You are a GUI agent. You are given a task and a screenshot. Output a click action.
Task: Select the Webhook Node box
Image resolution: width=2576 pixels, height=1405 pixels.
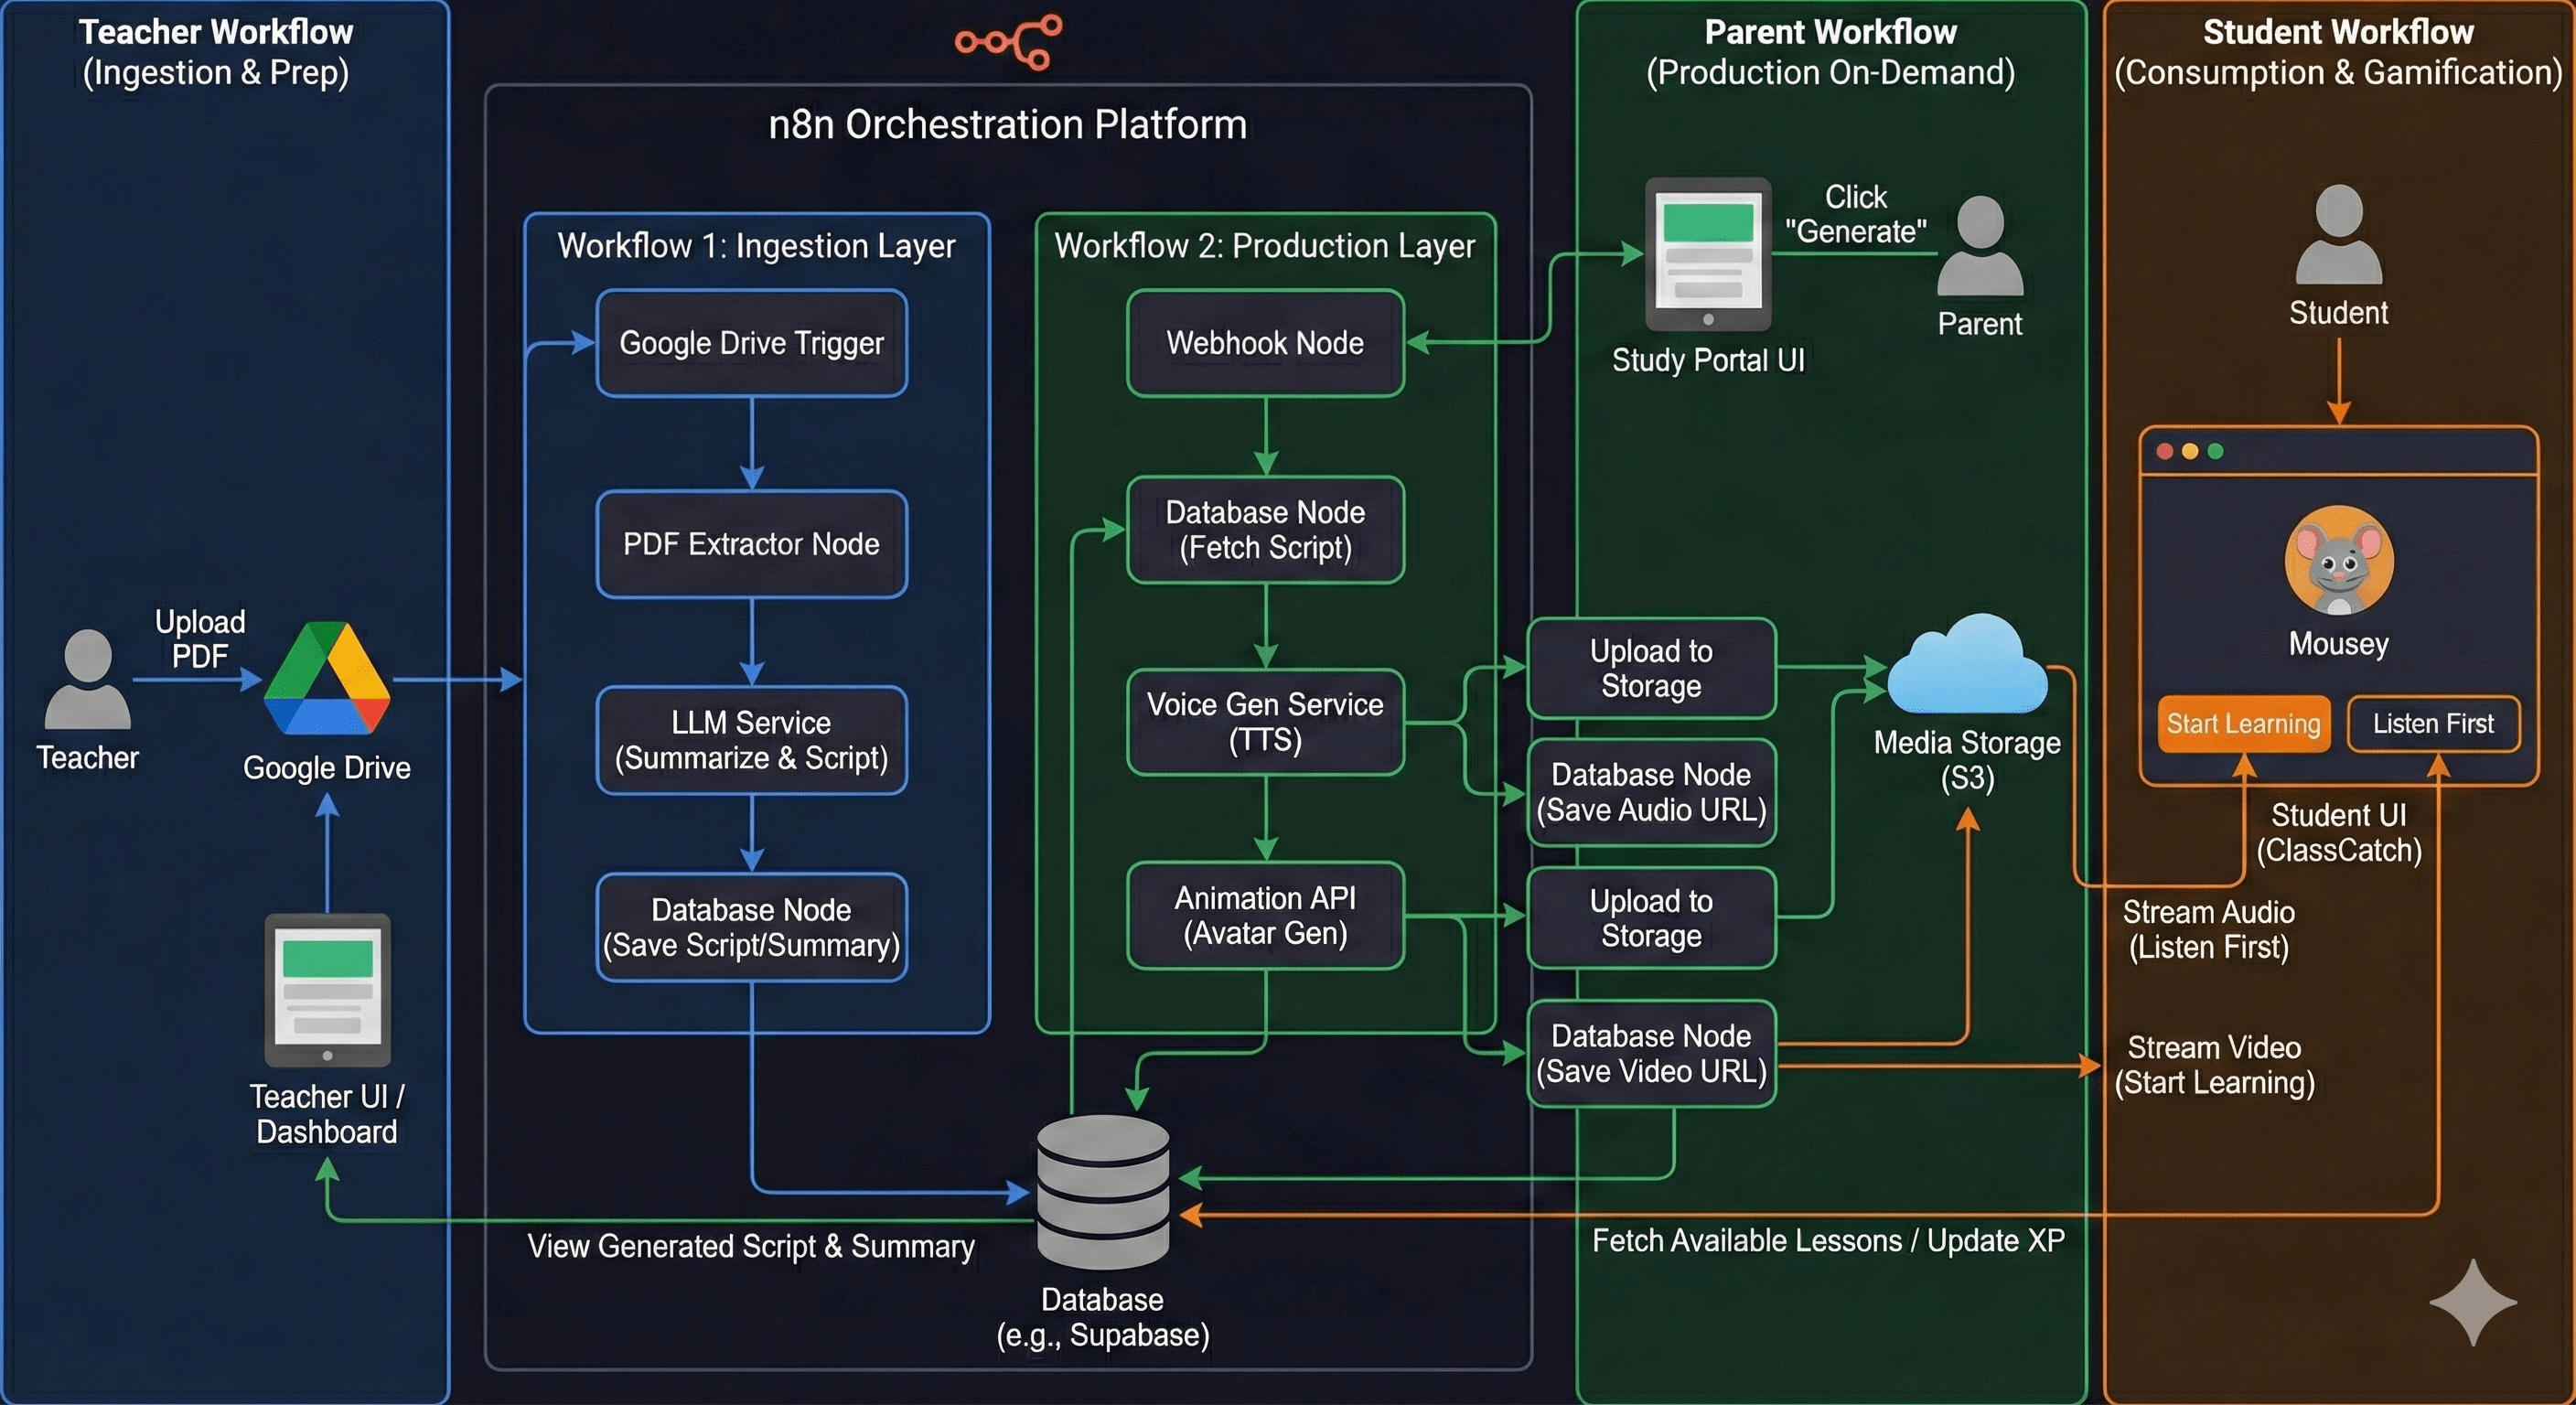1265,343
